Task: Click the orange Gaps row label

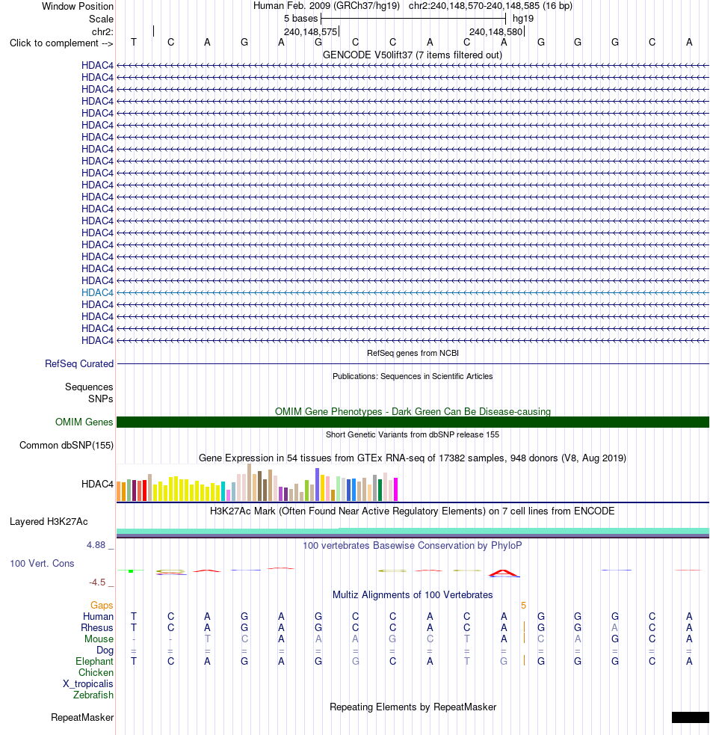Action: 102,606
